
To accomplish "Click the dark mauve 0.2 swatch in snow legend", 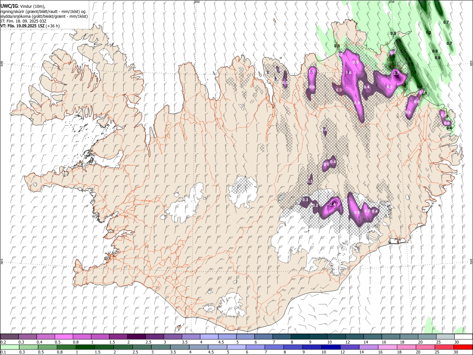I will click(x=9, y=337).
